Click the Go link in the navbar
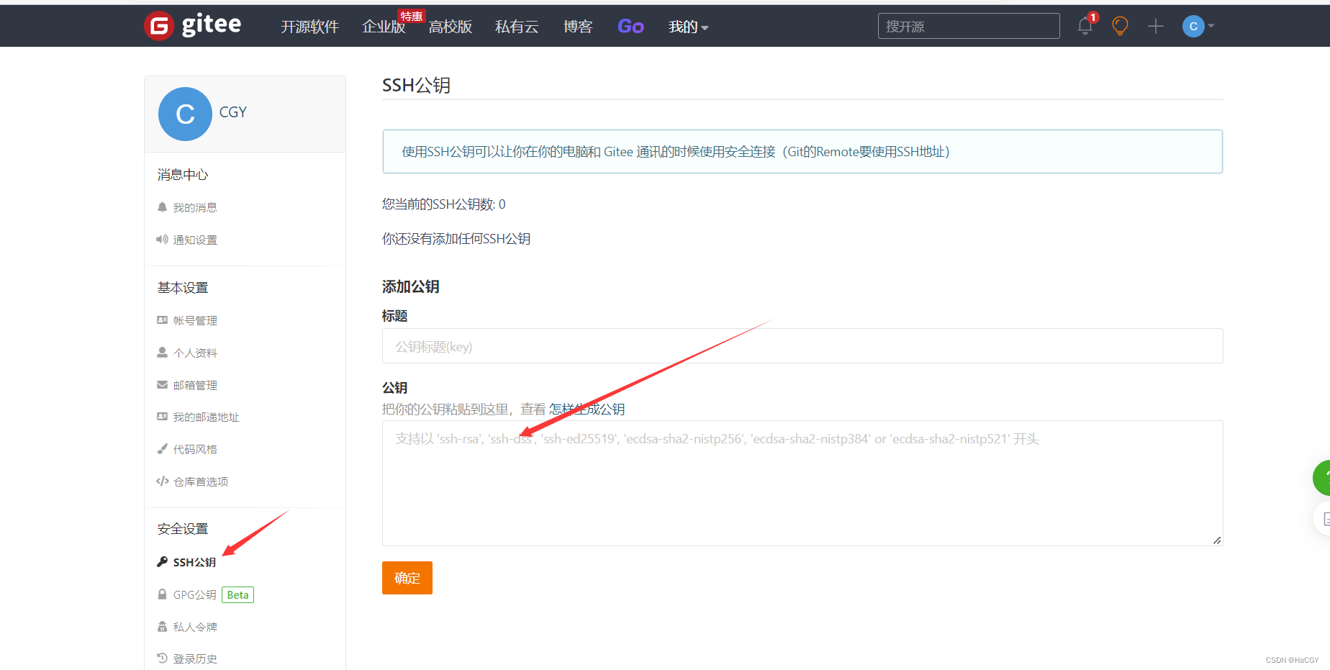1330x670 pixels. coord(630,27)
